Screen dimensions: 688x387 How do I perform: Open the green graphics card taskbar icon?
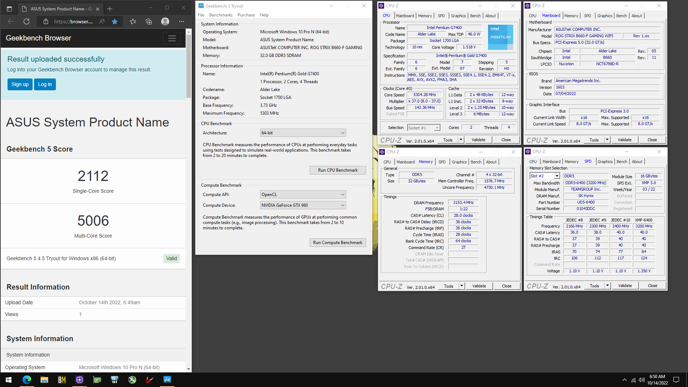click(97, 380)
